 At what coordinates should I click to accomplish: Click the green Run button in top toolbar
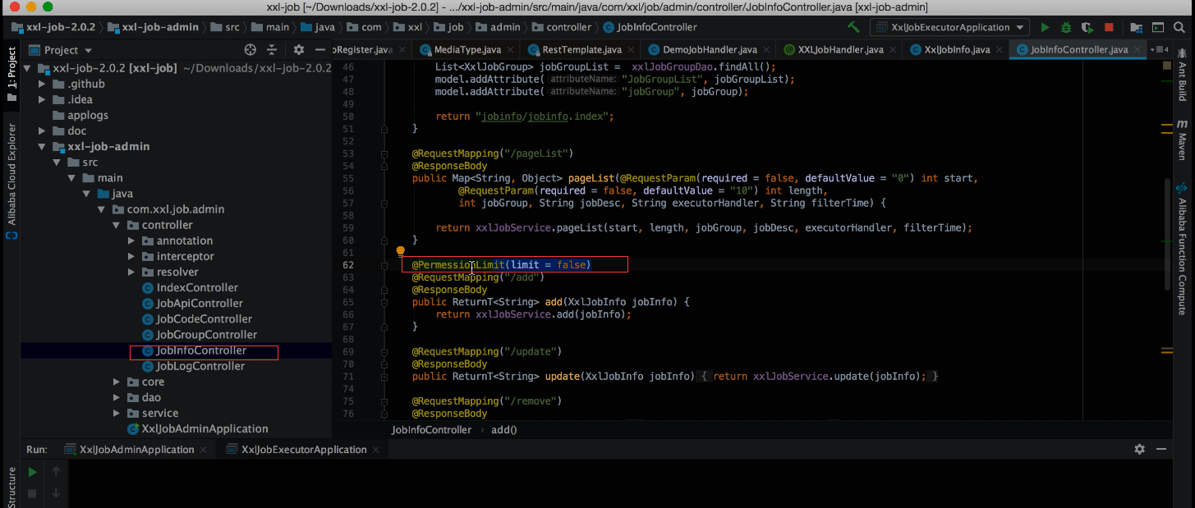[x=1045, y=27]
